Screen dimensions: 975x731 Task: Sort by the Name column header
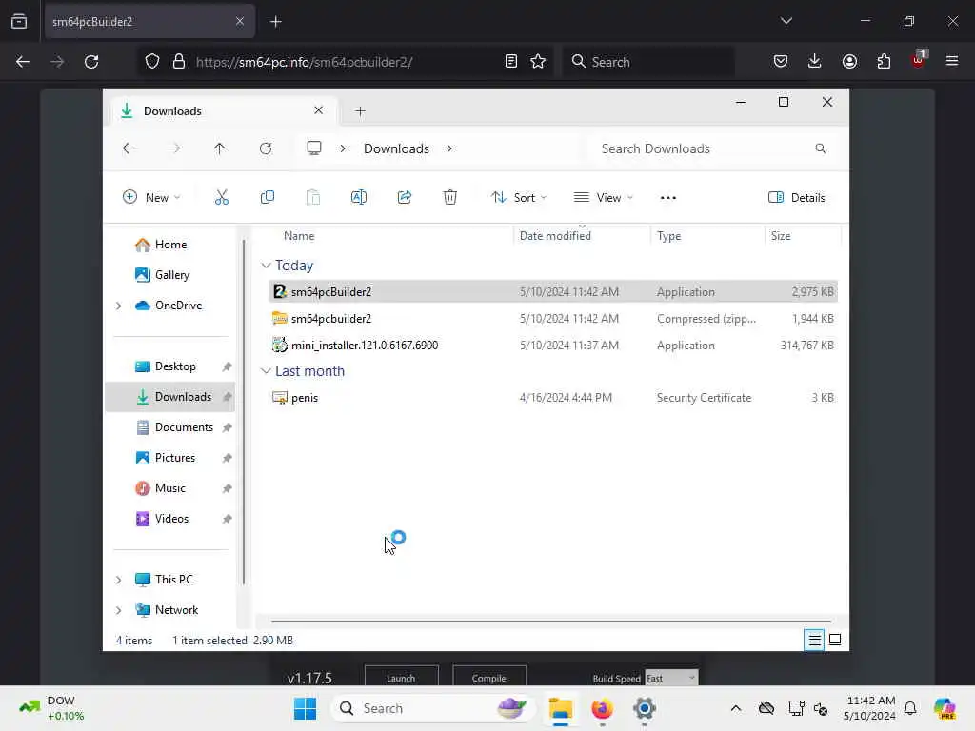pos(299,236)
